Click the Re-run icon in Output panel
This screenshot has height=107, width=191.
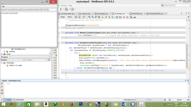coord(2,84)
